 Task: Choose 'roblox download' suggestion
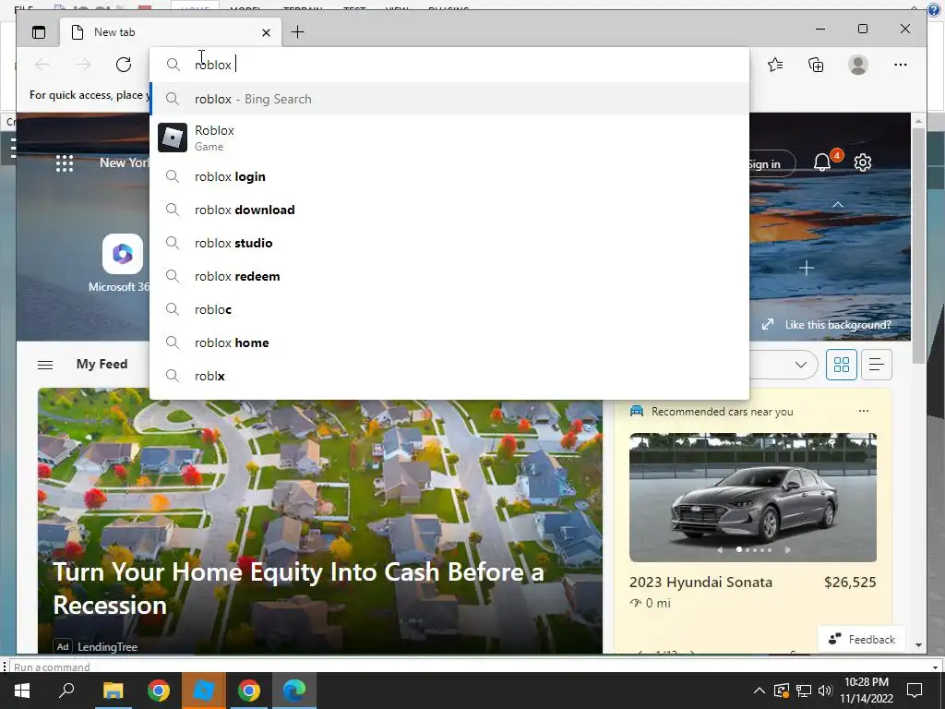[x=449, y=210]
